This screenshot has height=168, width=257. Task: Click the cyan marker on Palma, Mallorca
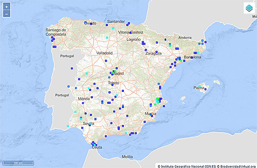[200, 86]
